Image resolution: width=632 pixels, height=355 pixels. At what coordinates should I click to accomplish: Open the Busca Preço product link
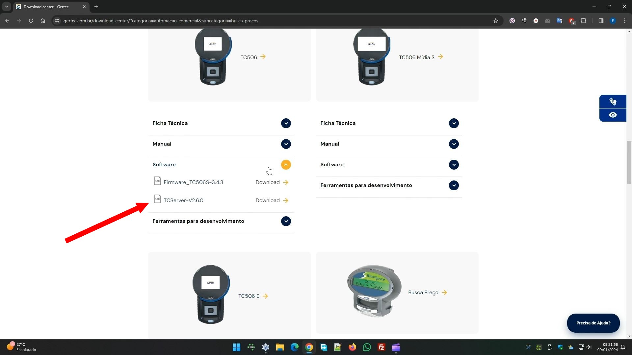(427, 293)
